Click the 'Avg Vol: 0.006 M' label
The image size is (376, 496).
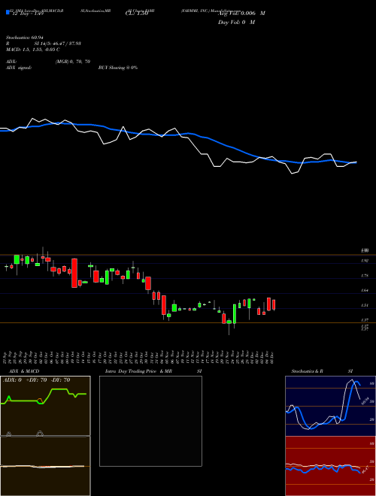click(x=241, y=14)
